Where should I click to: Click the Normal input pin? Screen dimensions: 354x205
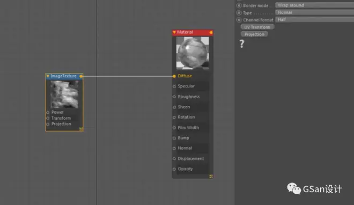pyautogui.click(x=174, y=148)
